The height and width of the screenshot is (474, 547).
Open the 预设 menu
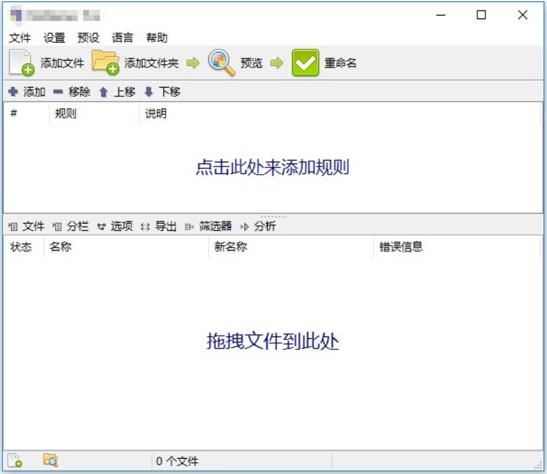88,38
